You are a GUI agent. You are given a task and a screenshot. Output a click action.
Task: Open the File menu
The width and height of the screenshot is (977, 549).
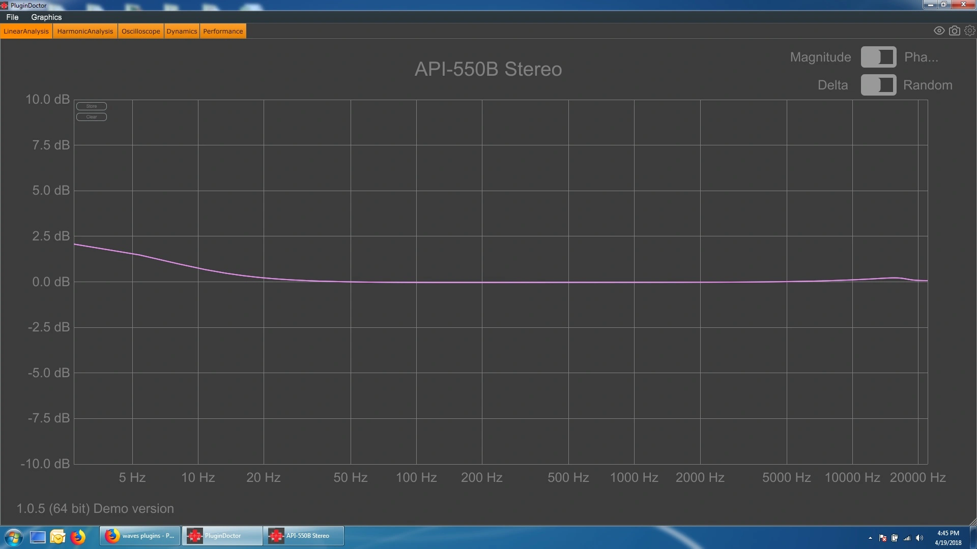tap(12, 17)
